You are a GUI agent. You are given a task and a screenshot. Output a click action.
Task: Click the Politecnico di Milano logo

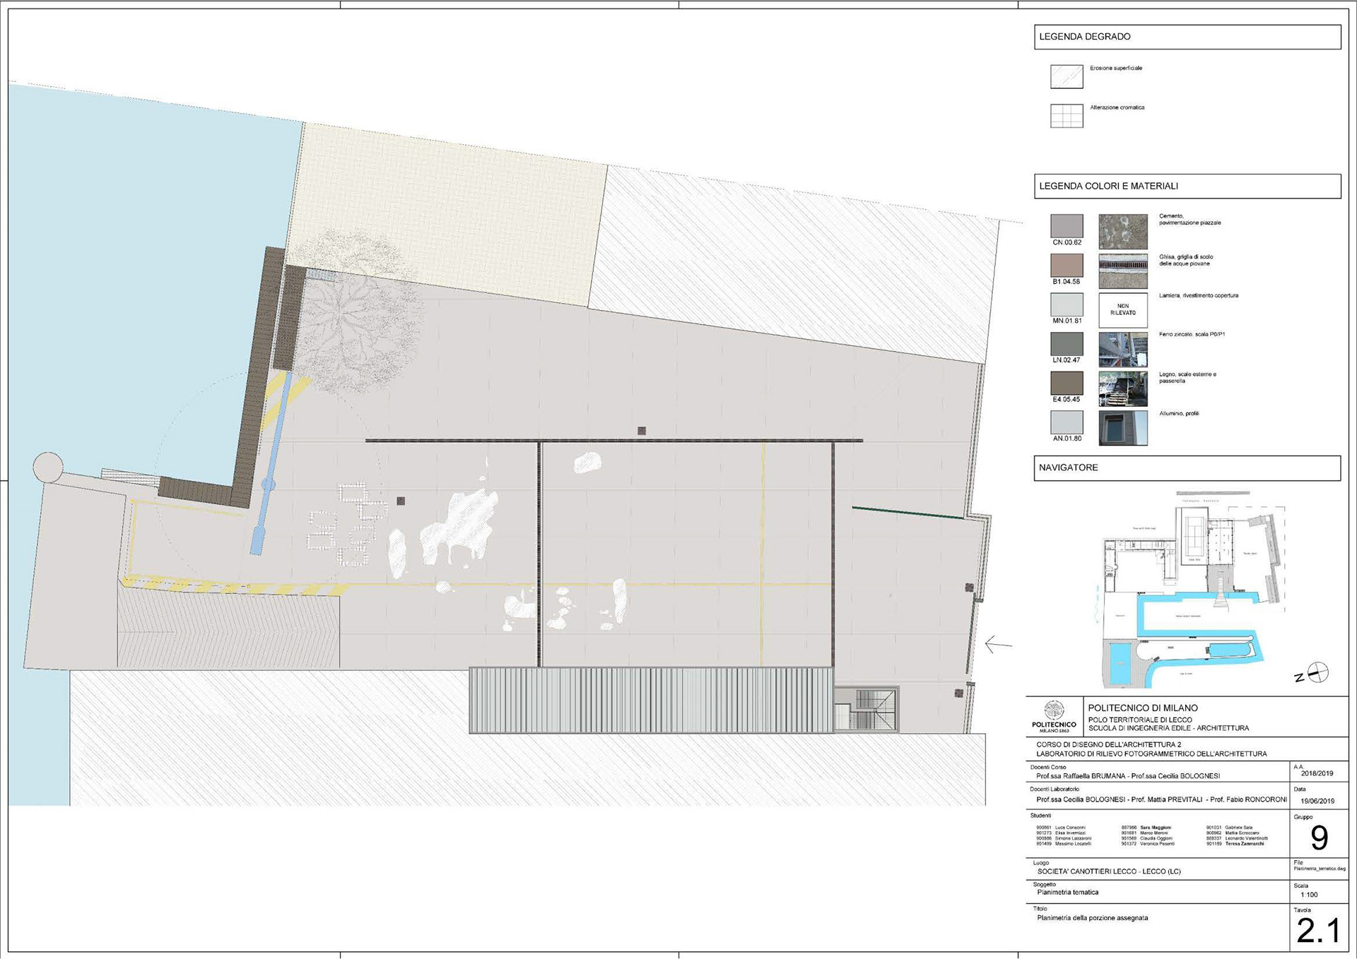(x=1054, y=715)
